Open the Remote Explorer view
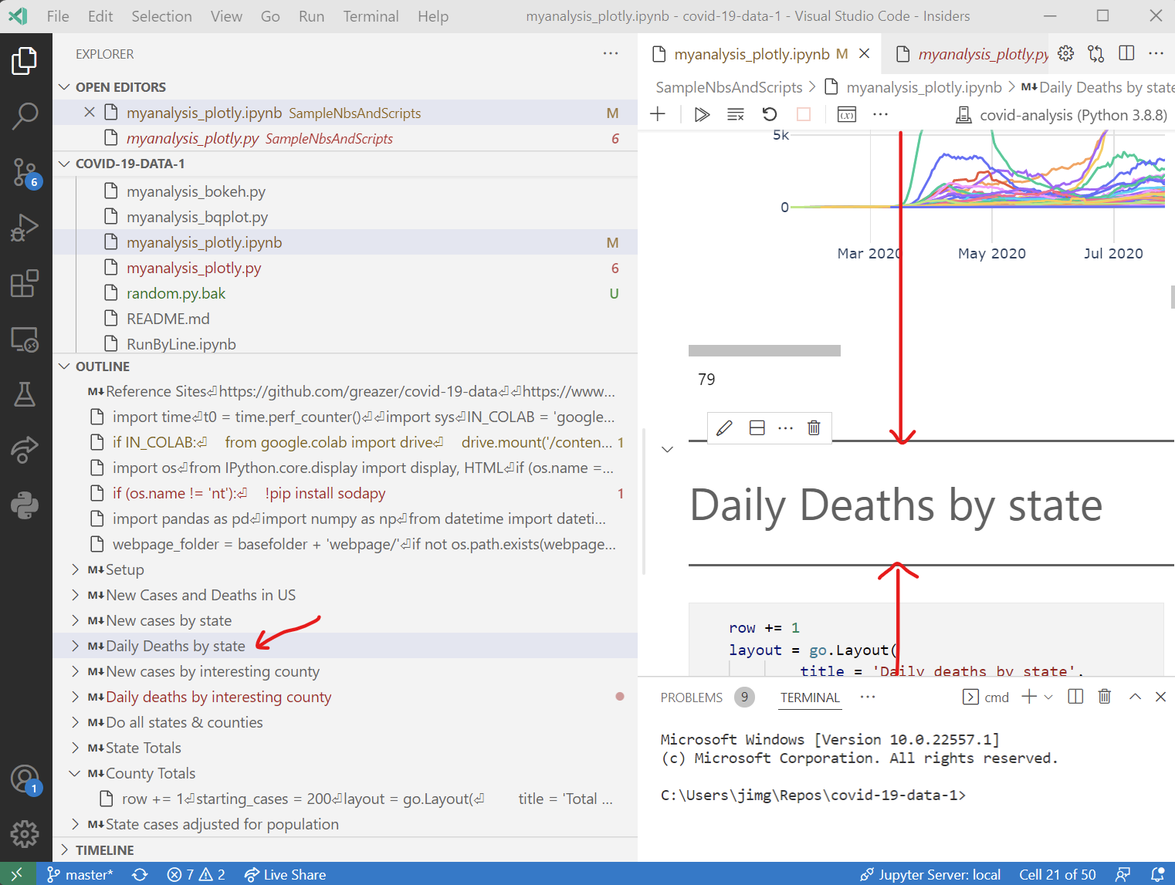 click(x=25, y=339)
